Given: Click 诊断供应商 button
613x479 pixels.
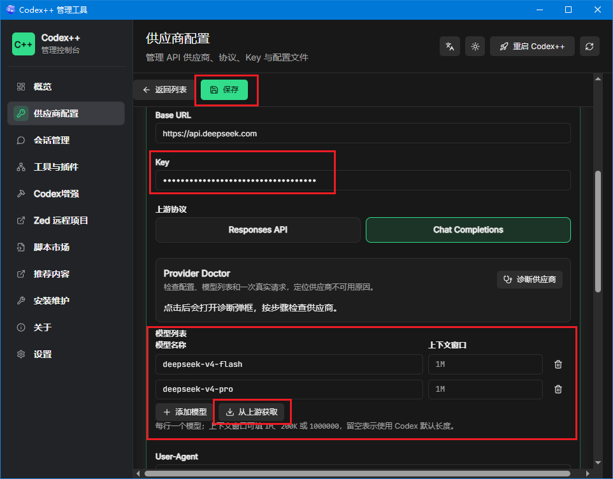Looking at the screenshot, I should tap(530, 280).
